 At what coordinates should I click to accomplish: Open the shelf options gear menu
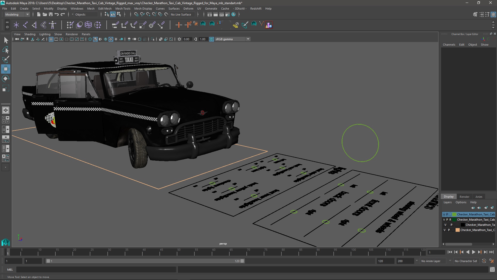7,27
